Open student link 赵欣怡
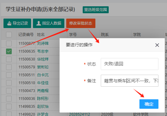The image size is (167, 116). click(43, 106)
